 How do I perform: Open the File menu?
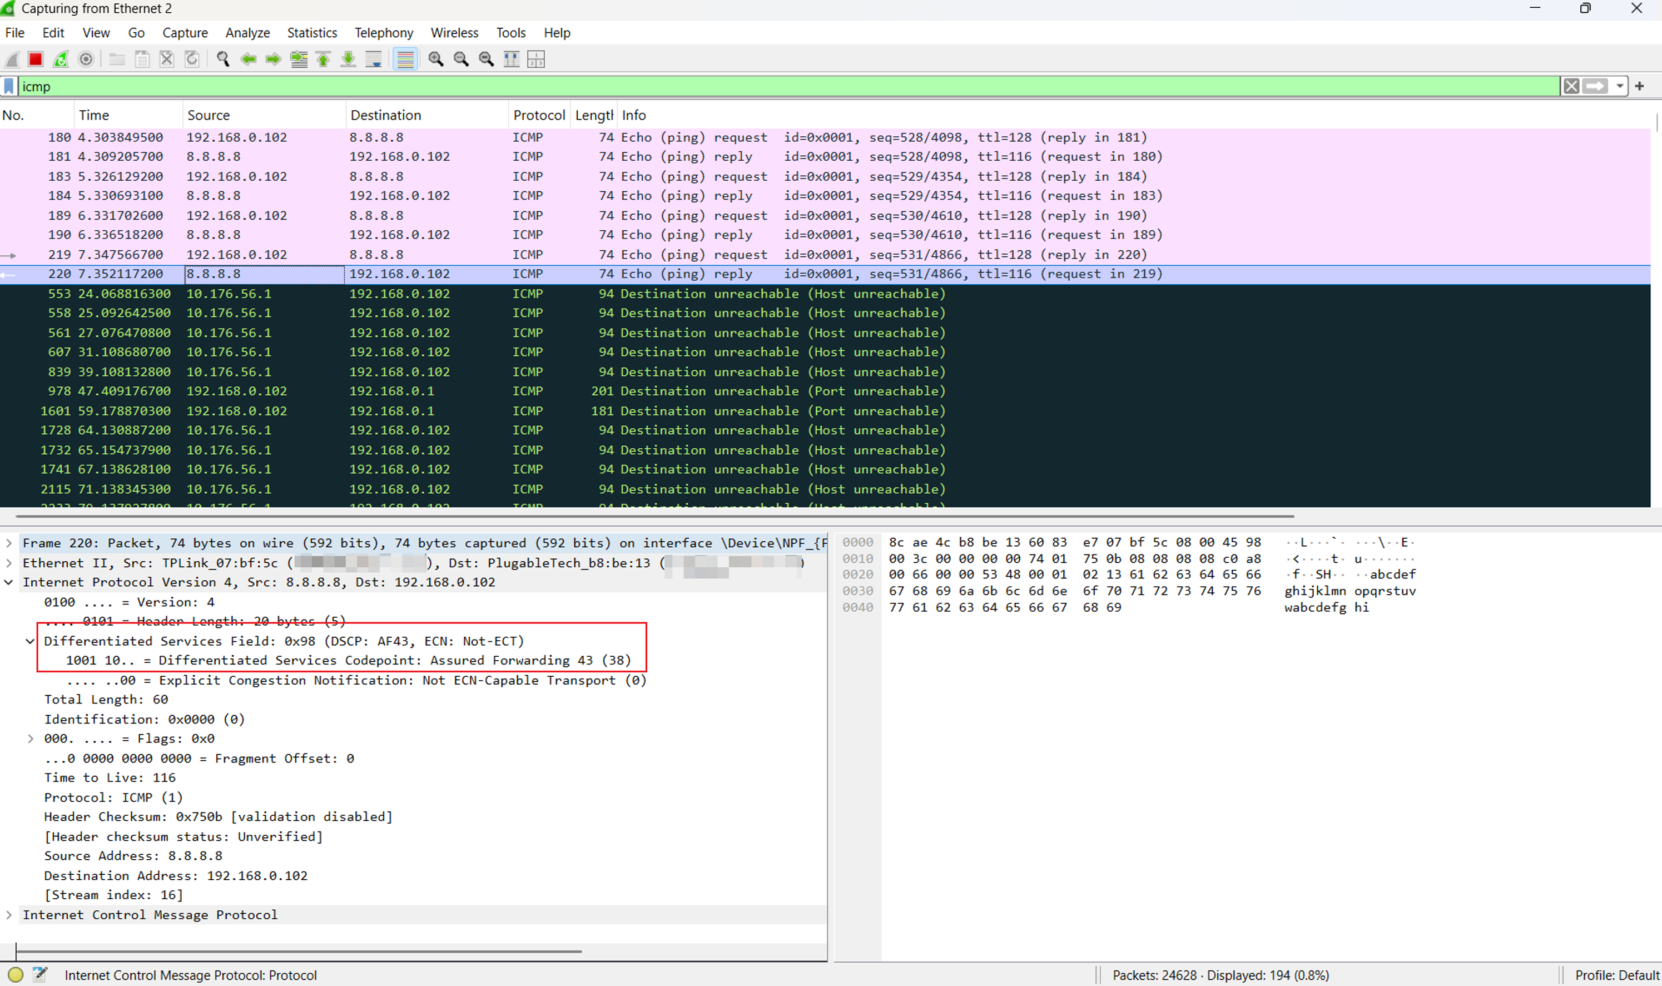(x=14, y=33)
